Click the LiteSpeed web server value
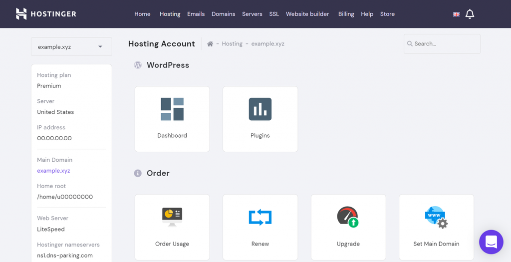The height and width of the screenshot is (262, 511). 51,229
